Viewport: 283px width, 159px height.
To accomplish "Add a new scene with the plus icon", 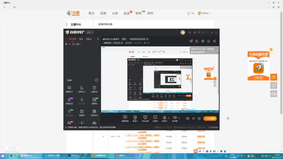I will [98, 39].
